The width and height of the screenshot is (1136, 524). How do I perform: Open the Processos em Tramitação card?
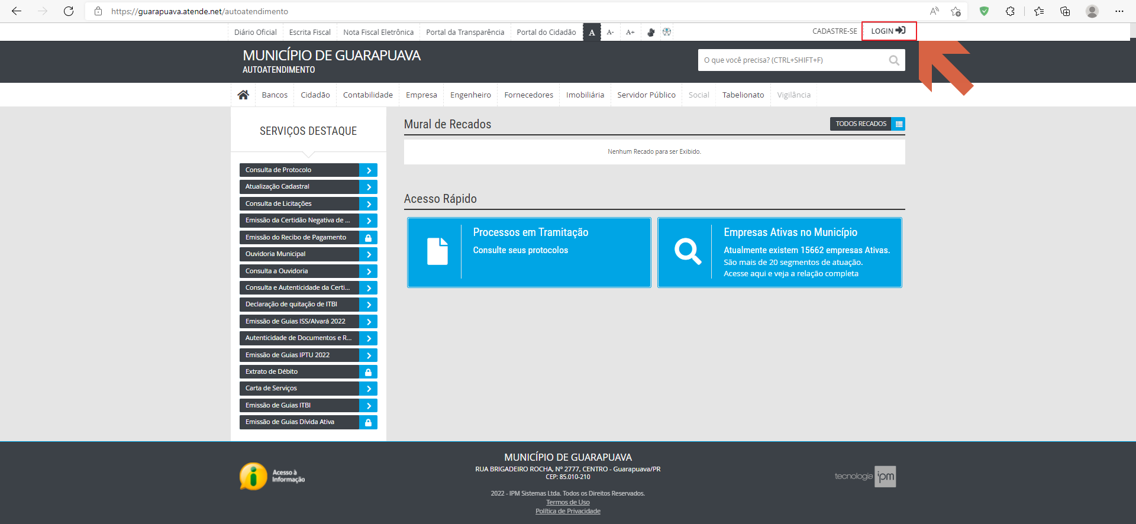[x=530, y=253]
